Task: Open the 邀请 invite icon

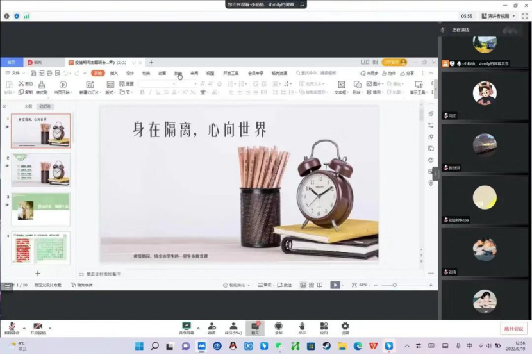Action: tap(212, 327)
